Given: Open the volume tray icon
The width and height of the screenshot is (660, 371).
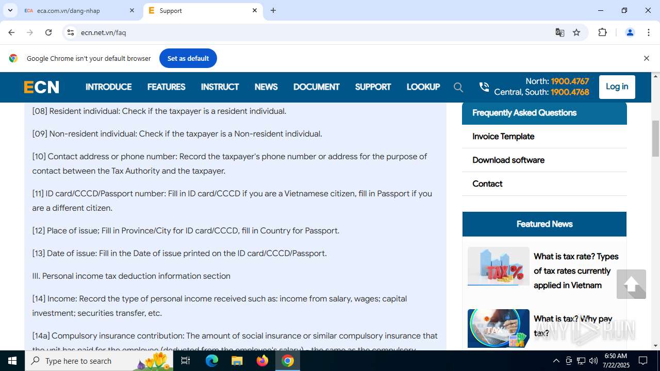Looking at the screenshot, I should click(593, 361).
